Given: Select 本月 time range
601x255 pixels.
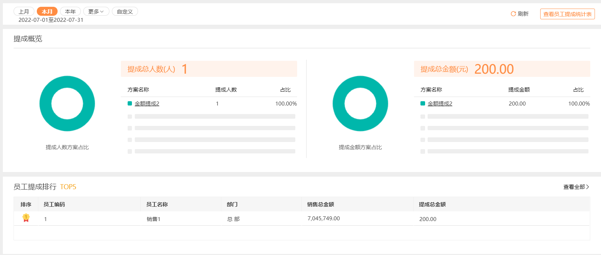Looking at the screenshot, I should click(x=47, y=11).
